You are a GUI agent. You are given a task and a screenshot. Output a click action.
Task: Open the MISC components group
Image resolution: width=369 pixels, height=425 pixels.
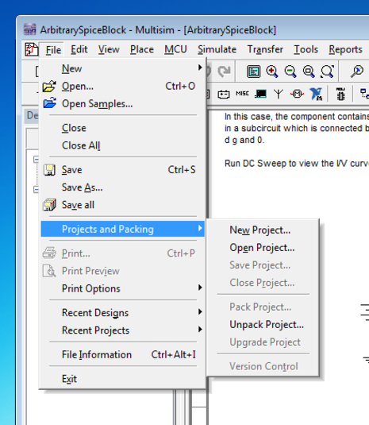[242, 94]
